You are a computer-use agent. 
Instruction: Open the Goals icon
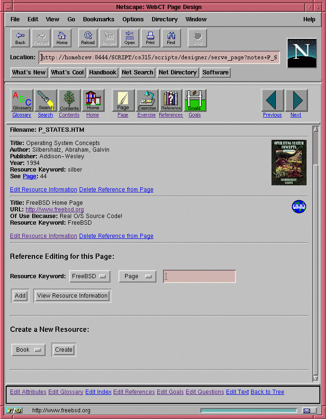pos(195,100)
